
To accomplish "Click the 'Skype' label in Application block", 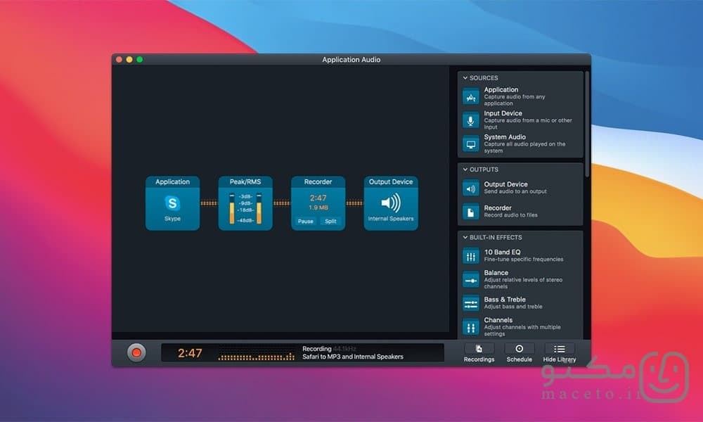I will (173, 219).
